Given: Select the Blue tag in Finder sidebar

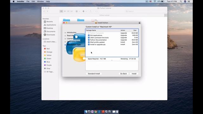Looking at the screenshot, I should (x=48, y=62).
